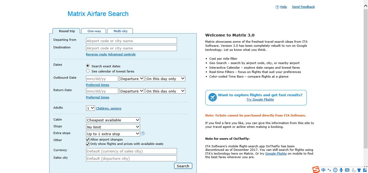Toggle Chinese/English mode in Sogou toolbar
This screenshot has height=173, width=368.
tap(323, 170)
